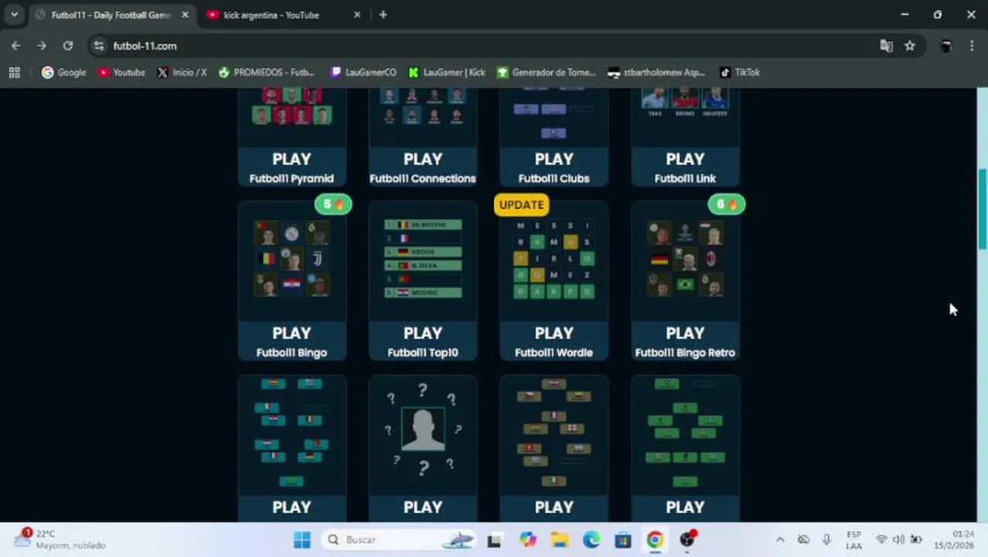
Task: Open the PROMIEDOS bookmark
Action: pyautogui.click(x=266, y=73)
